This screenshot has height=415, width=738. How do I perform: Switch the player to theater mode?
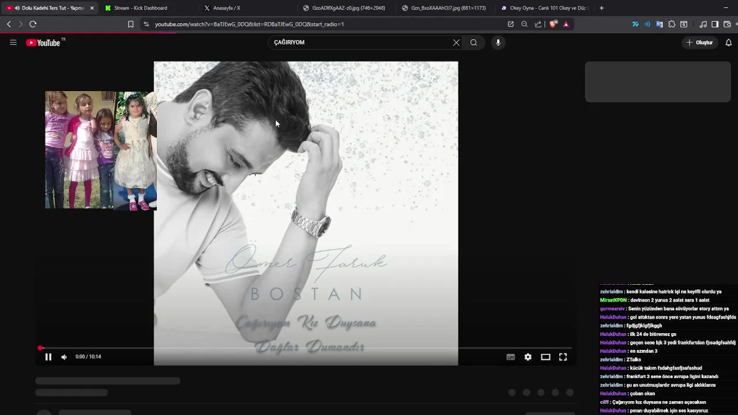click(545, 357)
